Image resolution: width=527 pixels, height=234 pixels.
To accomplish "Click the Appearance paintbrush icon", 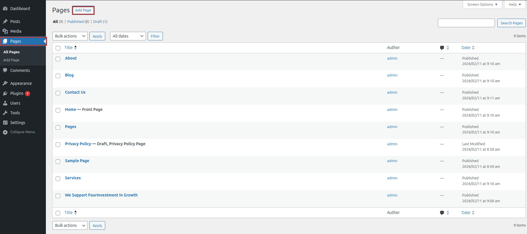I will [x=5, y=83].
